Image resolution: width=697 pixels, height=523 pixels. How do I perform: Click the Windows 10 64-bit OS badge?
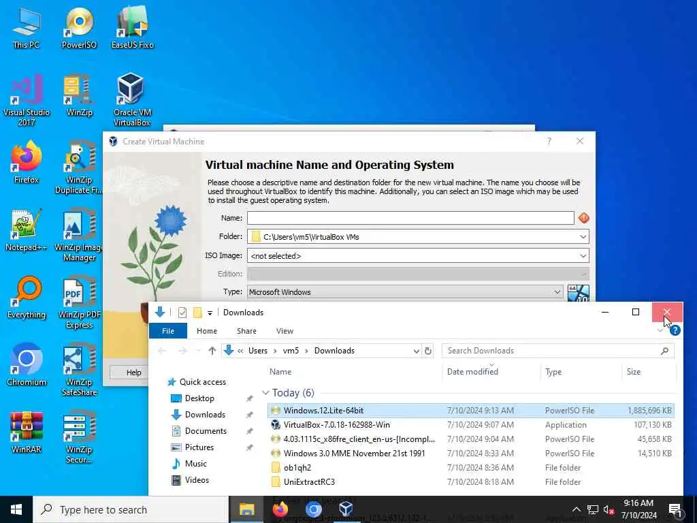pos(579,293)
